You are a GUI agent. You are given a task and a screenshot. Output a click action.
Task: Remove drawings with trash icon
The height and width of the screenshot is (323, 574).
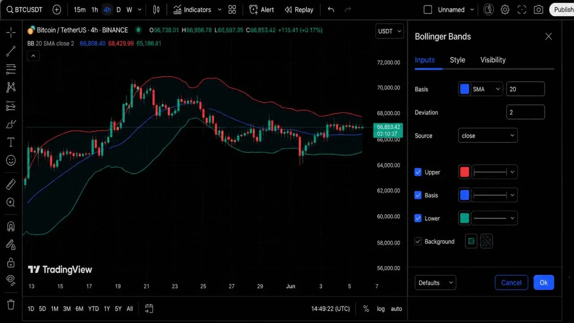pos(11,304)
